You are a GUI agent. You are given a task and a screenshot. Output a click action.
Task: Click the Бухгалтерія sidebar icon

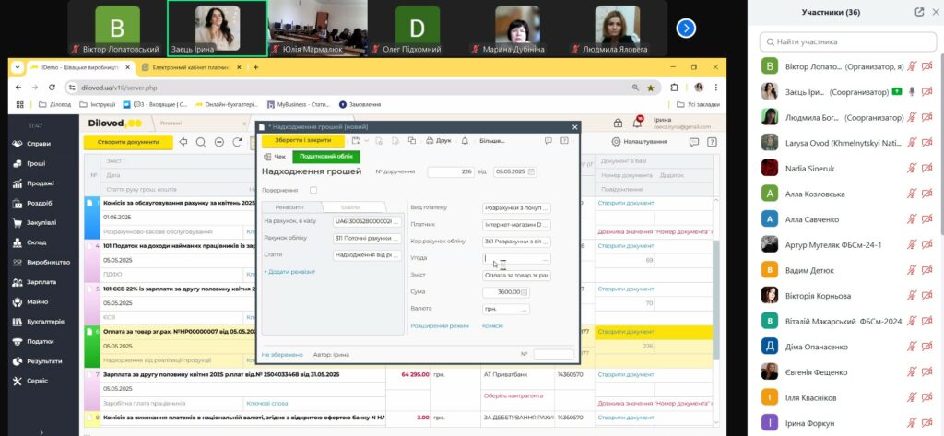(x=17, y=322)
